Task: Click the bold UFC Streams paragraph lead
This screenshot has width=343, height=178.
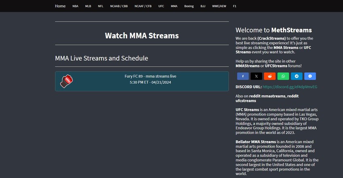Action: [x=247, y=110]
